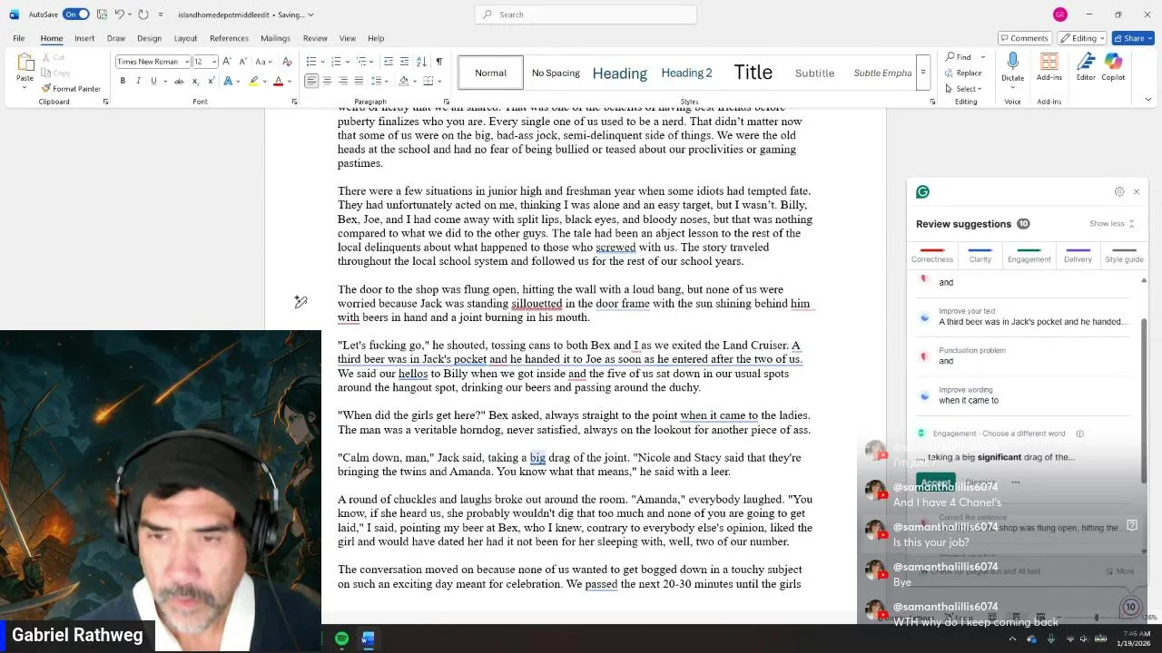Screen dimensions: 1162x653
Task: Click the Bullets list icon
Action: (311, 62)
